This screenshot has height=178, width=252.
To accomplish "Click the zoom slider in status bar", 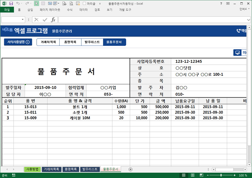I will 221,175.
